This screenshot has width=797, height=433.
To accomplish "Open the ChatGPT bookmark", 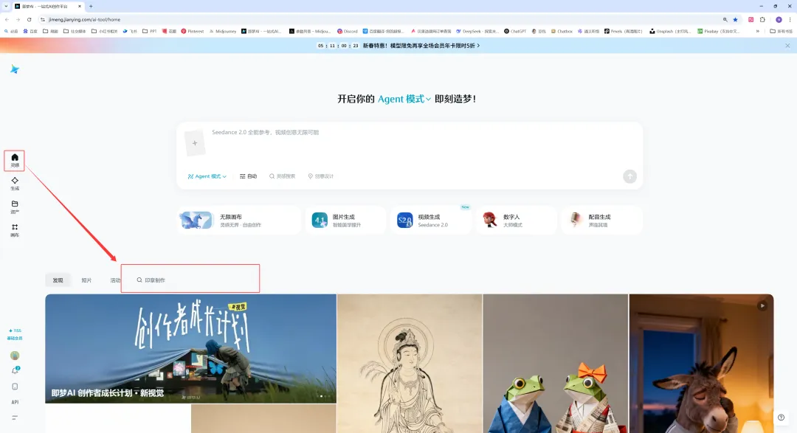I will click(515, 32).
